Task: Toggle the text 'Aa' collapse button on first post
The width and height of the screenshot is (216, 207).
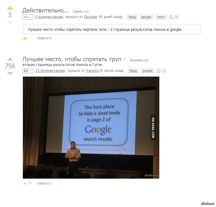Action: pyautogui.click(x=28, y=17)
